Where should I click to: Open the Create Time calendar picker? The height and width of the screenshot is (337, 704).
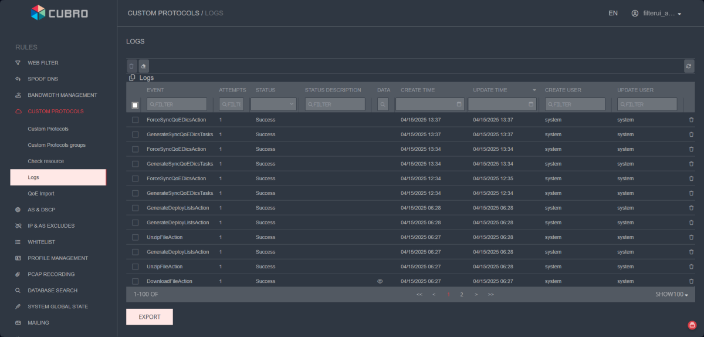pyautogui.click(x=459, y=105)
